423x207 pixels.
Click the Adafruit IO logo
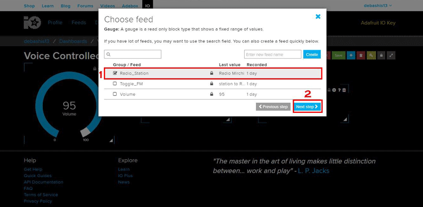32,23
